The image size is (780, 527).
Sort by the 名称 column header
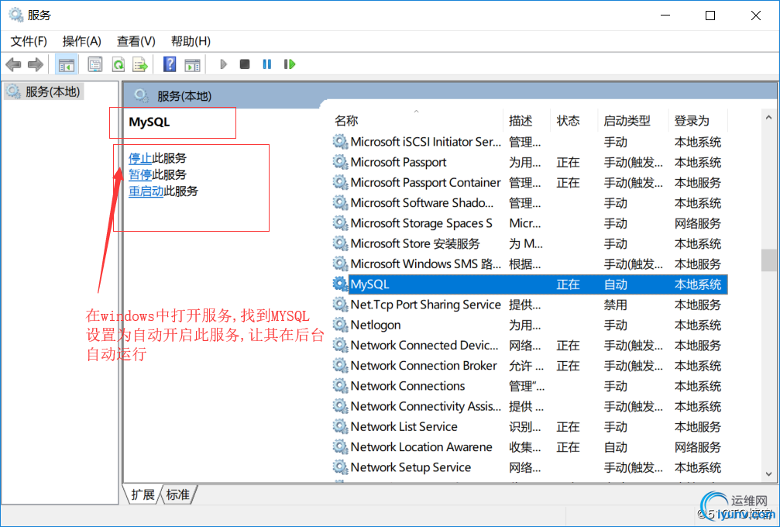click(x=347, y=120)
